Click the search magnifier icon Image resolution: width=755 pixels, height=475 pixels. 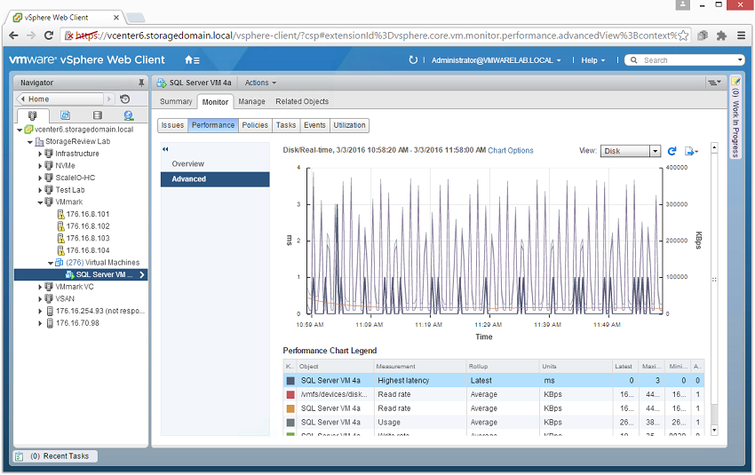tap(633, 60)
